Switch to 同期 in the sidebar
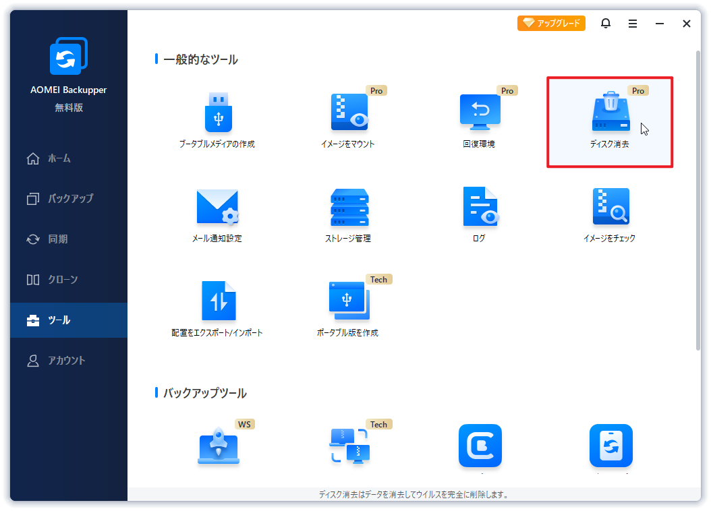Image resolution: width=711 pixels, height=511 pixels. (x=69, y=239)
